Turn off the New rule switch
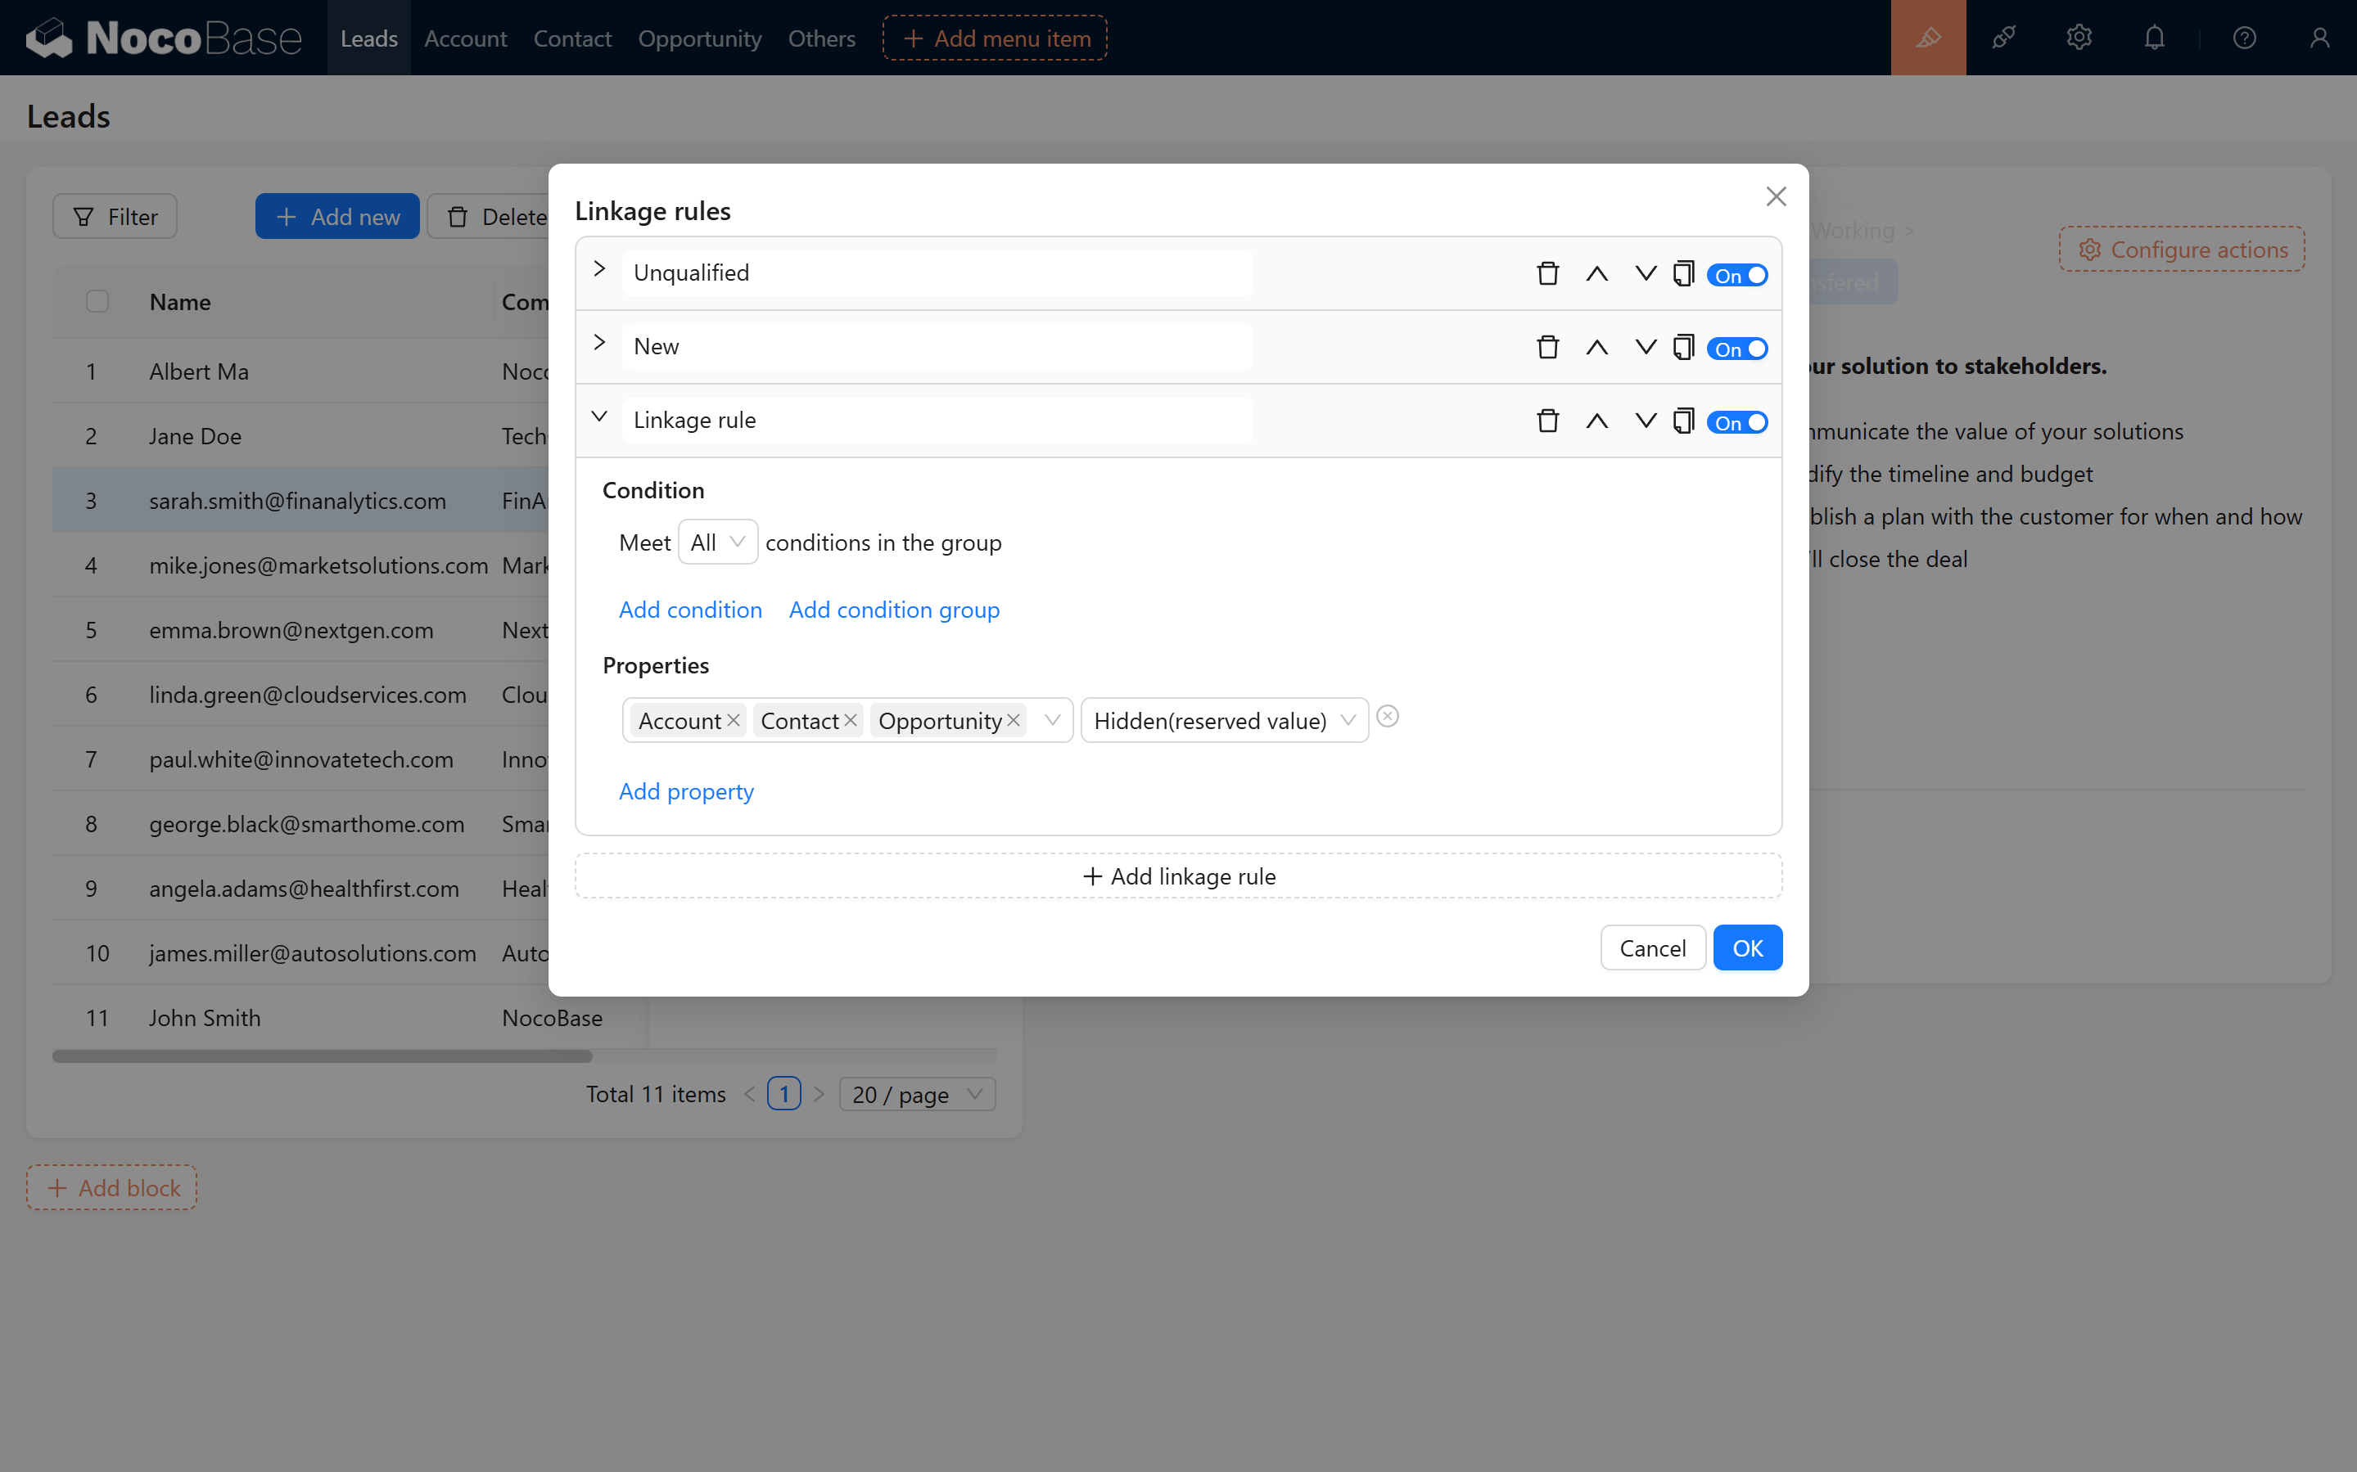 (1736, 349)
